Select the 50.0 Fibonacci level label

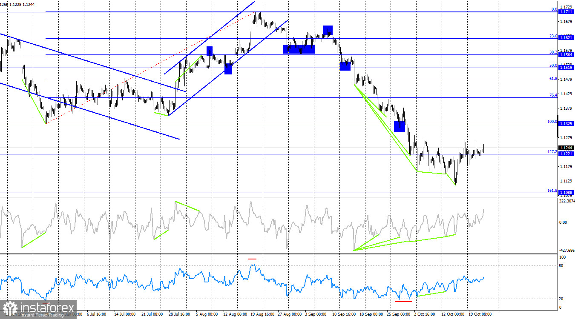(553, 66)
